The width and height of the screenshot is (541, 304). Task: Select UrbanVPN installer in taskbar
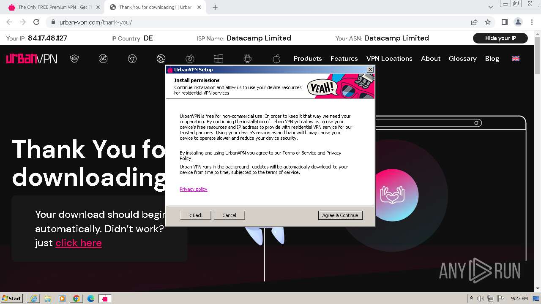click(105, 299)
